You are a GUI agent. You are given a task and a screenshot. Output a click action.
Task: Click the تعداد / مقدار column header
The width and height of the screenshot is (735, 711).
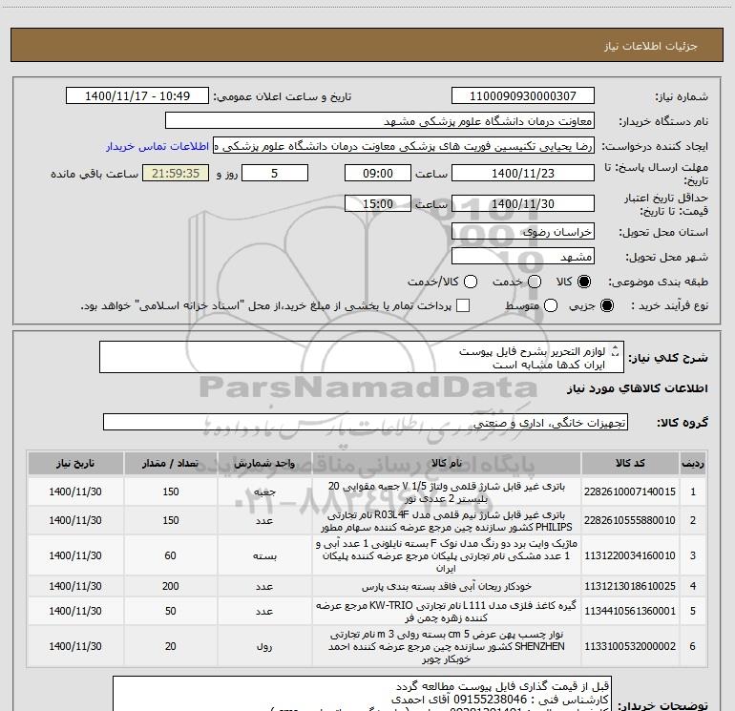(x=170, y=463)
